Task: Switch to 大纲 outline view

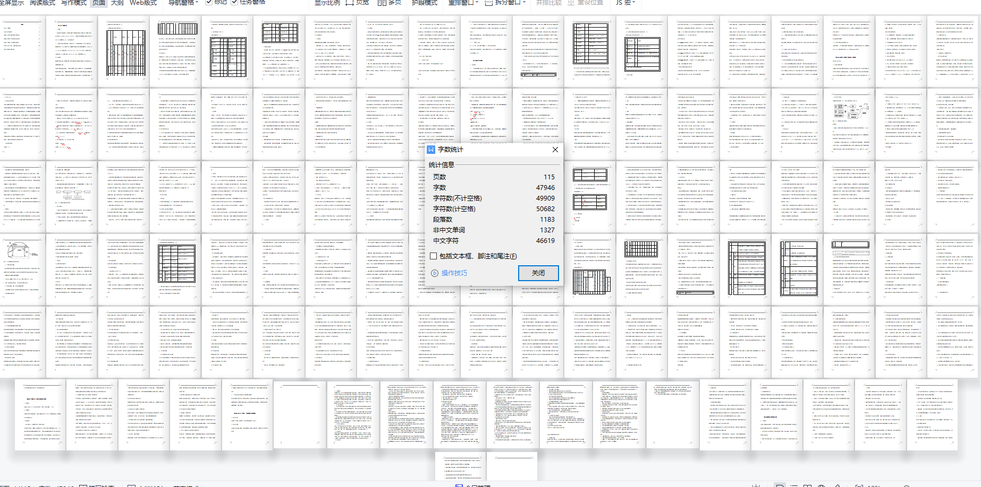Action: click(117, 3)
